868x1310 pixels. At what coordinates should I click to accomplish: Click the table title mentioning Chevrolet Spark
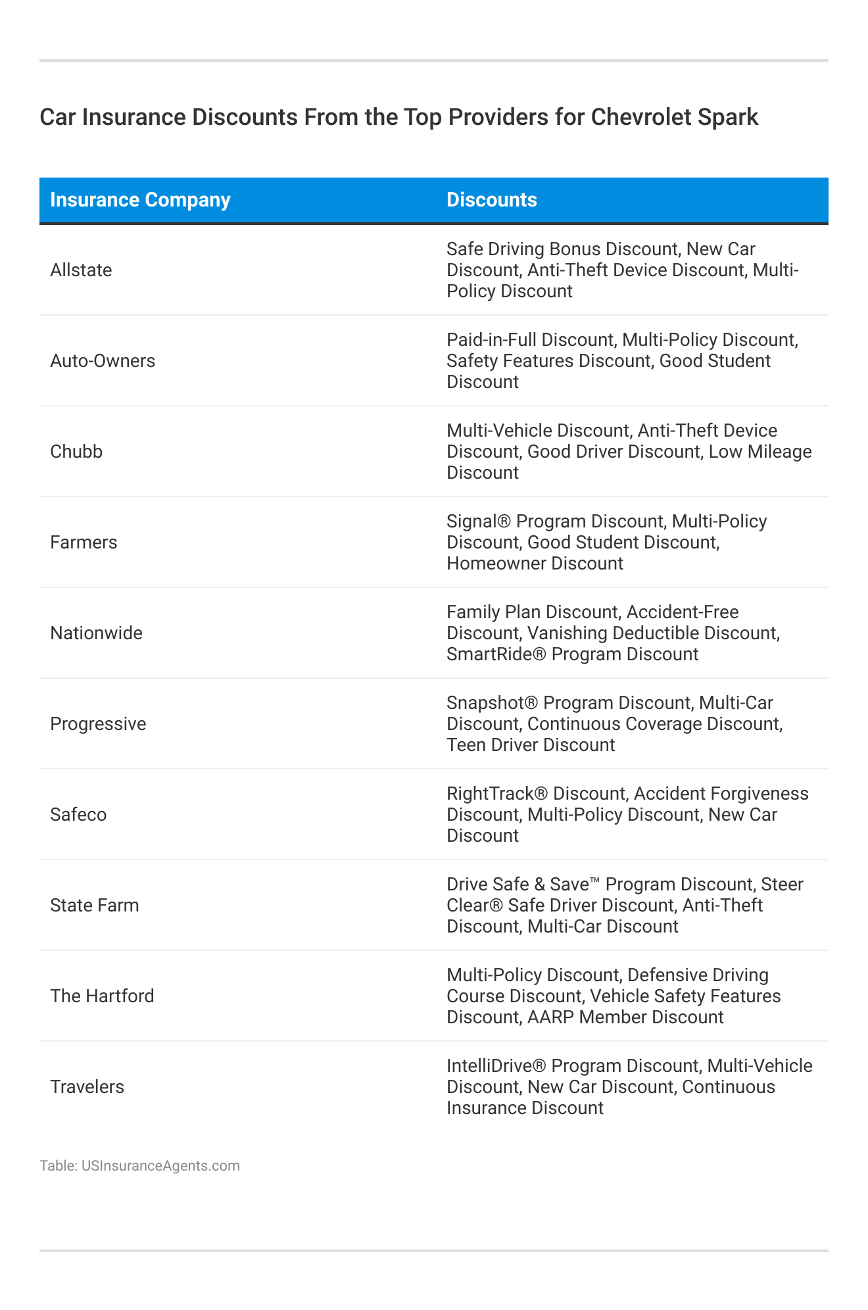pos(398,117)
